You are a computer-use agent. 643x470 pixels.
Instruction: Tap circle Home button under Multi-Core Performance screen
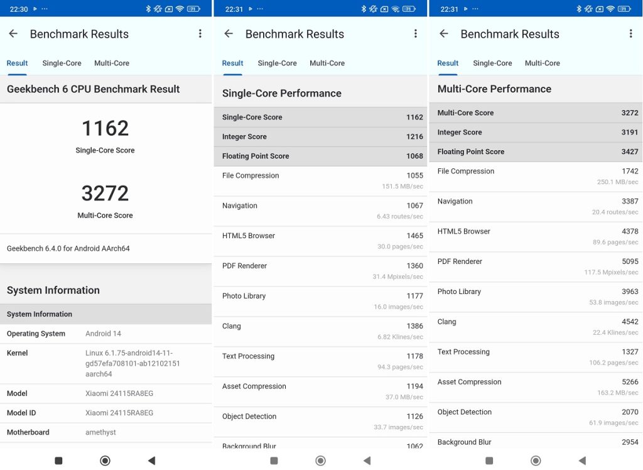click(536, 461)
